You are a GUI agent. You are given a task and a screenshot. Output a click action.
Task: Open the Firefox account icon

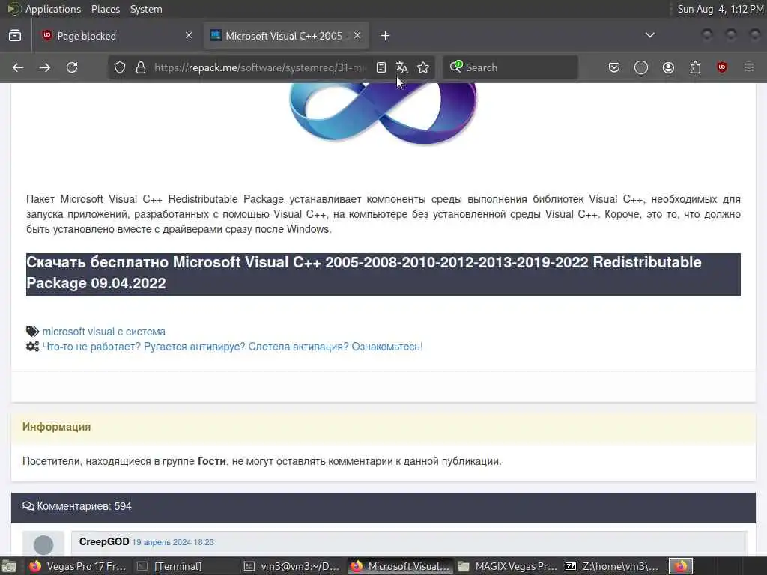(668, 67)
